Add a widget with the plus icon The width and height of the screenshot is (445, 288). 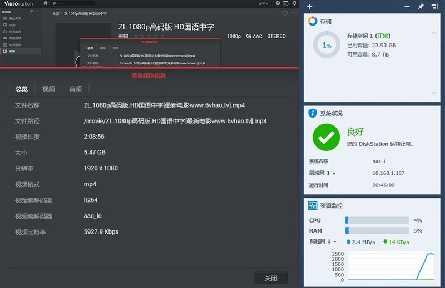pos(310,7)
